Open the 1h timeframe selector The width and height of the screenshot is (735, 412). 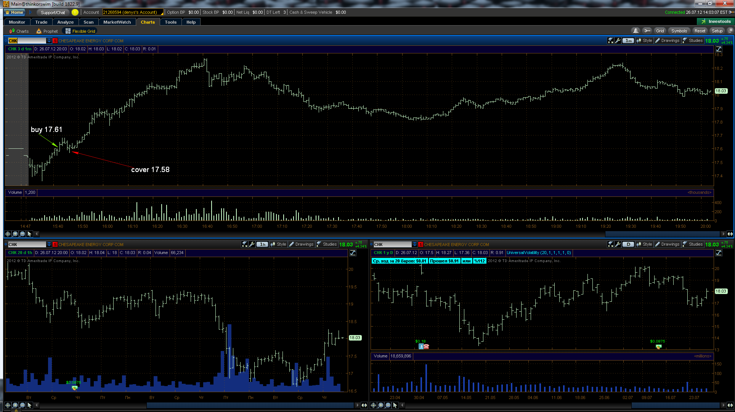[x=262, y=244]
